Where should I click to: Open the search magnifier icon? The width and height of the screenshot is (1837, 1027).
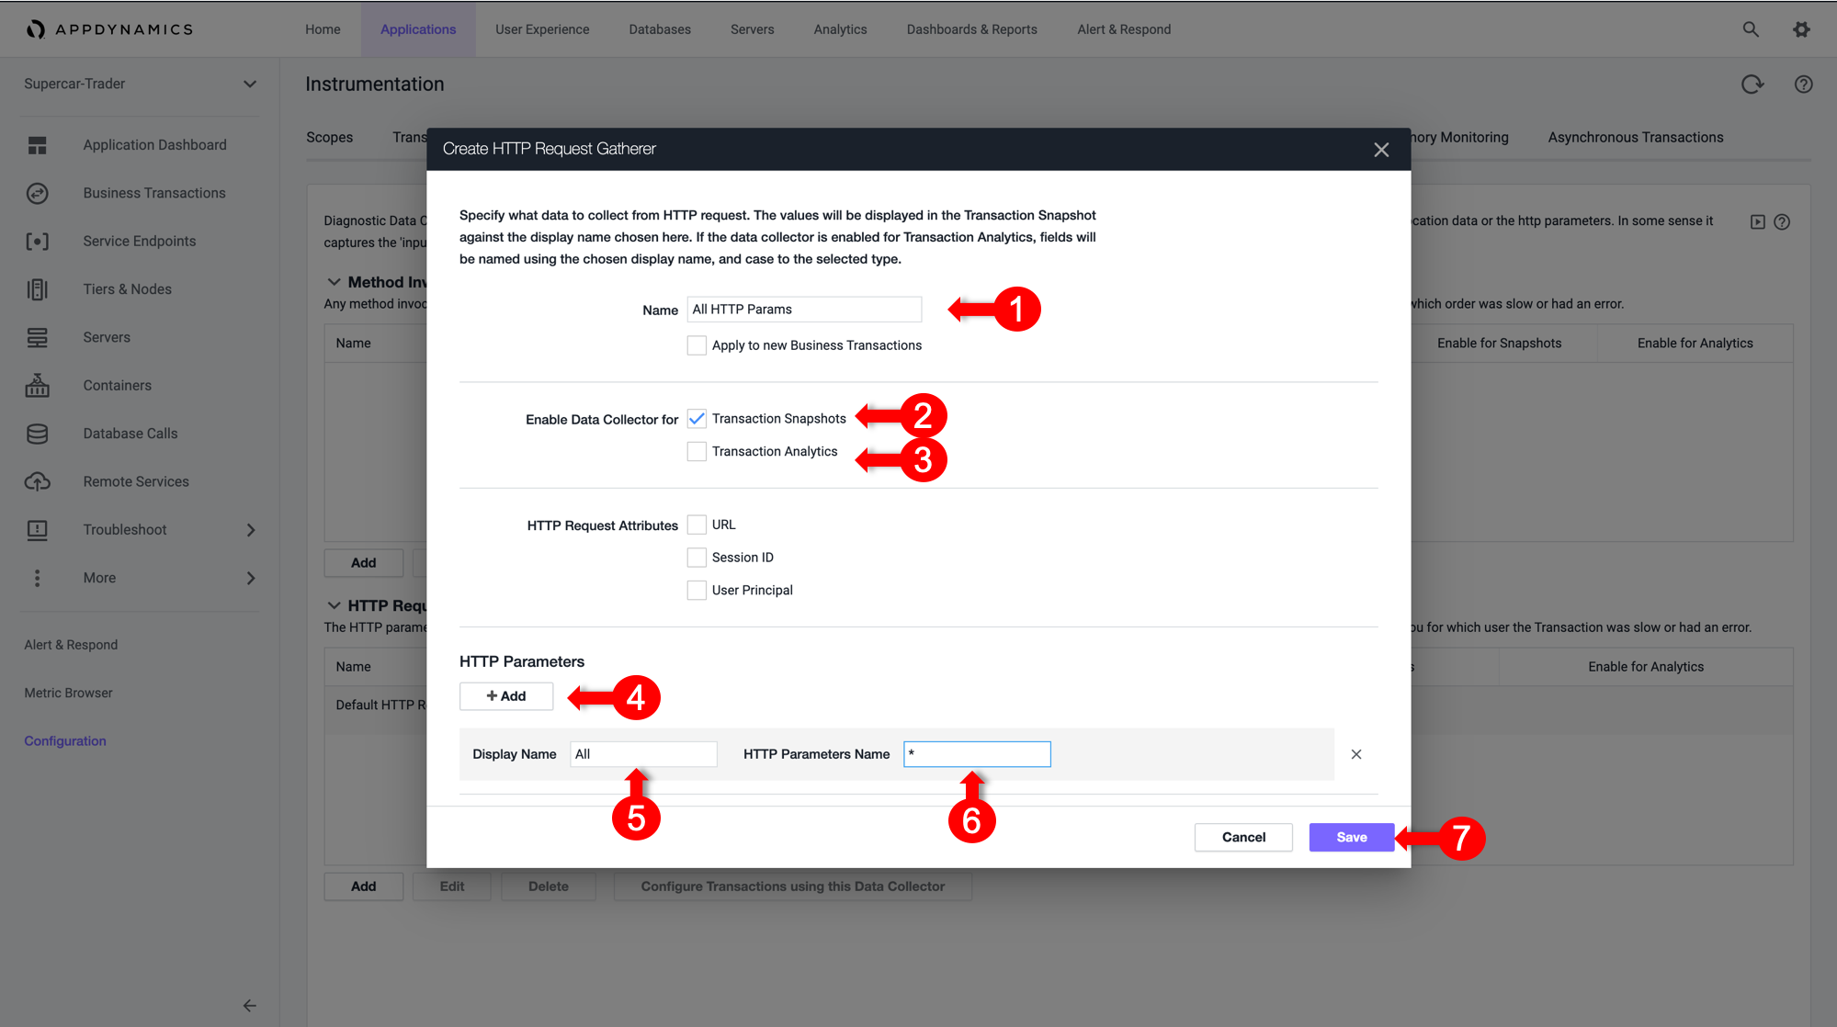click(1751, 29)
